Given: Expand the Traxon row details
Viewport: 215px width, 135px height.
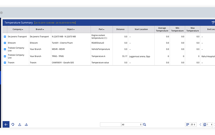Looking at the screenshot, I should pyautogui.click(x=5, y=63).
